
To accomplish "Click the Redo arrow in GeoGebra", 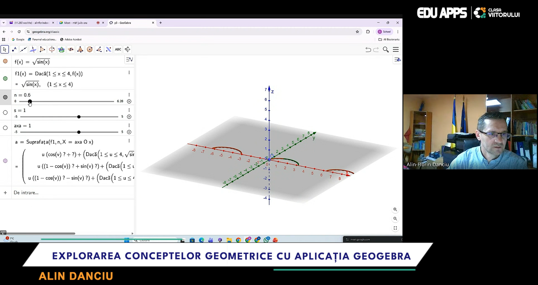I will click(x=376, y=50).
